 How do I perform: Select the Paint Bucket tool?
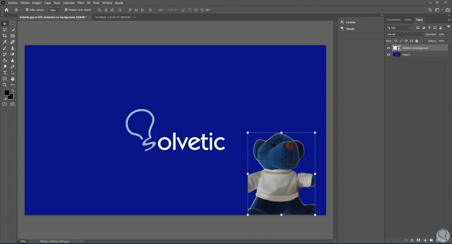pyautogui.click(x=5, y=60)
